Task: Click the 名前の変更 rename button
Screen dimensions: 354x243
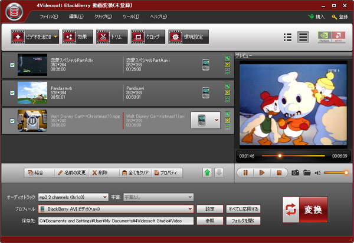Action: click(x=72, y=173)
